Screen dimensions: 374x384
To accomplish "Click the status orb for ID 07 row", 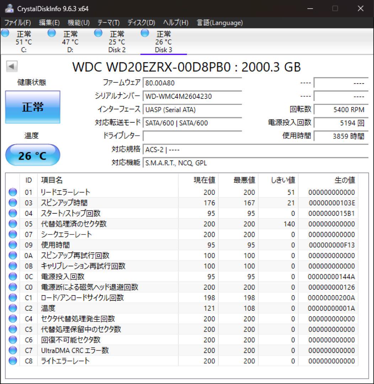I will click(13, 234).
